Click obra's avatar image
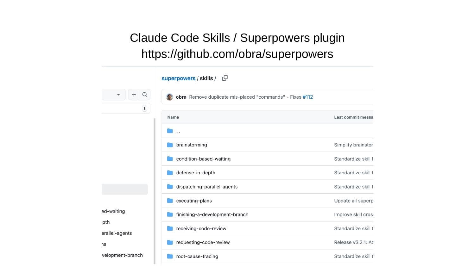Image resolution: width=475 pixels, height=267 pixels. click(170, 97)
